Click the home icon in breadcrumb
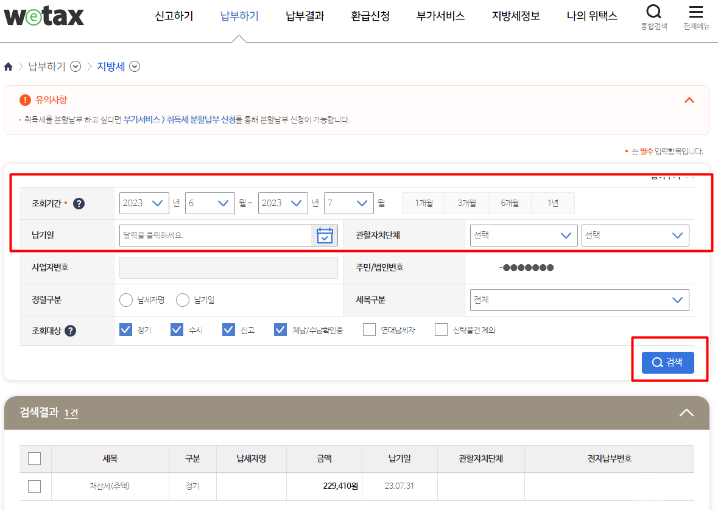The image size is (718, 510). pyautogui.click(x=9, y=66)
